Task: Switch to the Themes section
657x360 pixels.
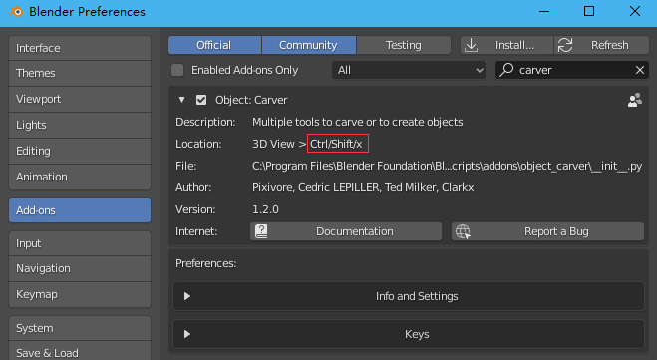Action: 80,73
